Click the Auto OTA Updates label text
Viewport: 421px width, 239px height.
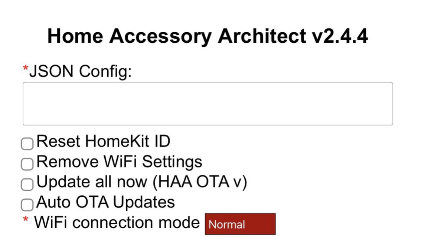105,203
